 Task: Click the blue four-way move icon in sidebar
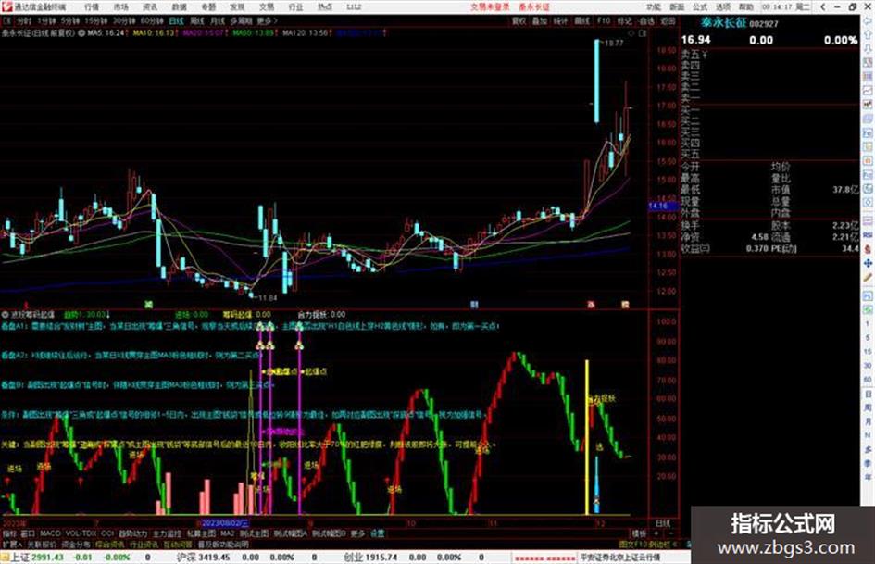tap(868, 263)
